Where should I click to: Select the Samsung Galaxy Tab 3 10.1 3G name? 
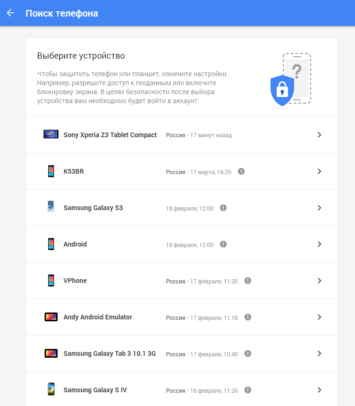(110, 353)
